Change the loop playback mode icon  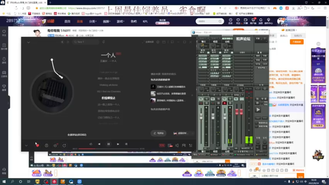[90, 144]
